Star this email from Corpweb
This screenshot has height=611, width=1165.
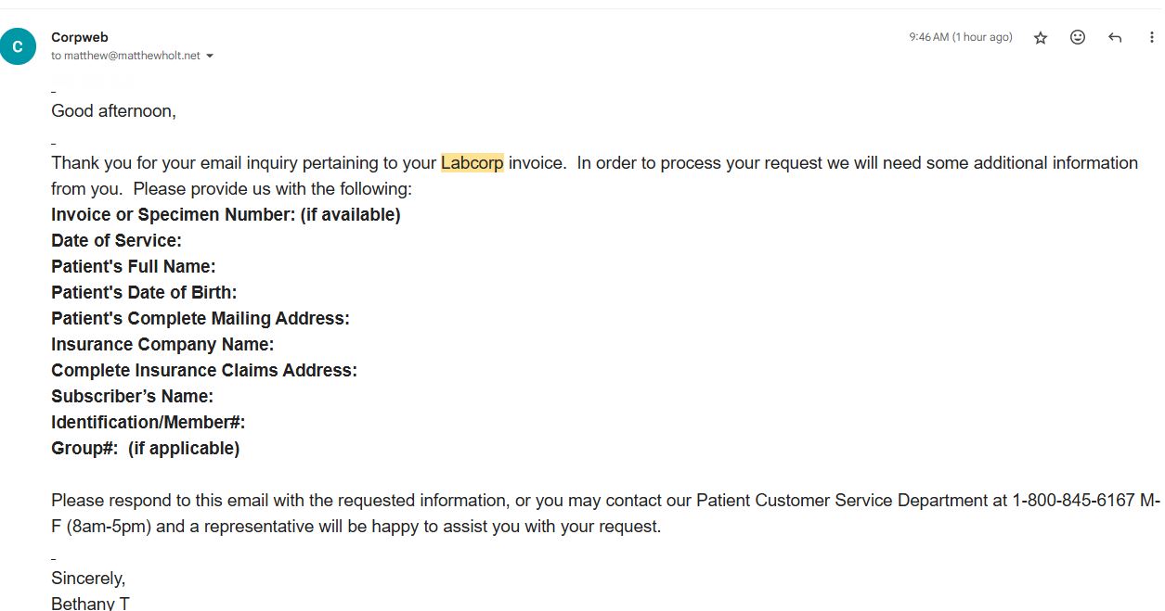coord(1041,38)
